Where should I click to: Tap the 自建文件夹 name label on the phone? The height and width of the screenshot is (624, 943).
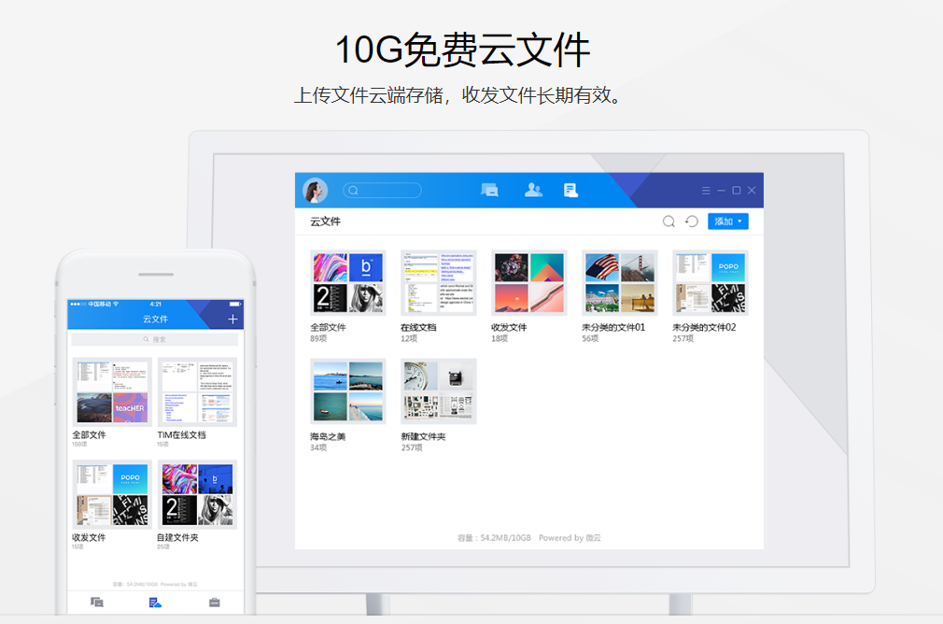click(177, 537)
